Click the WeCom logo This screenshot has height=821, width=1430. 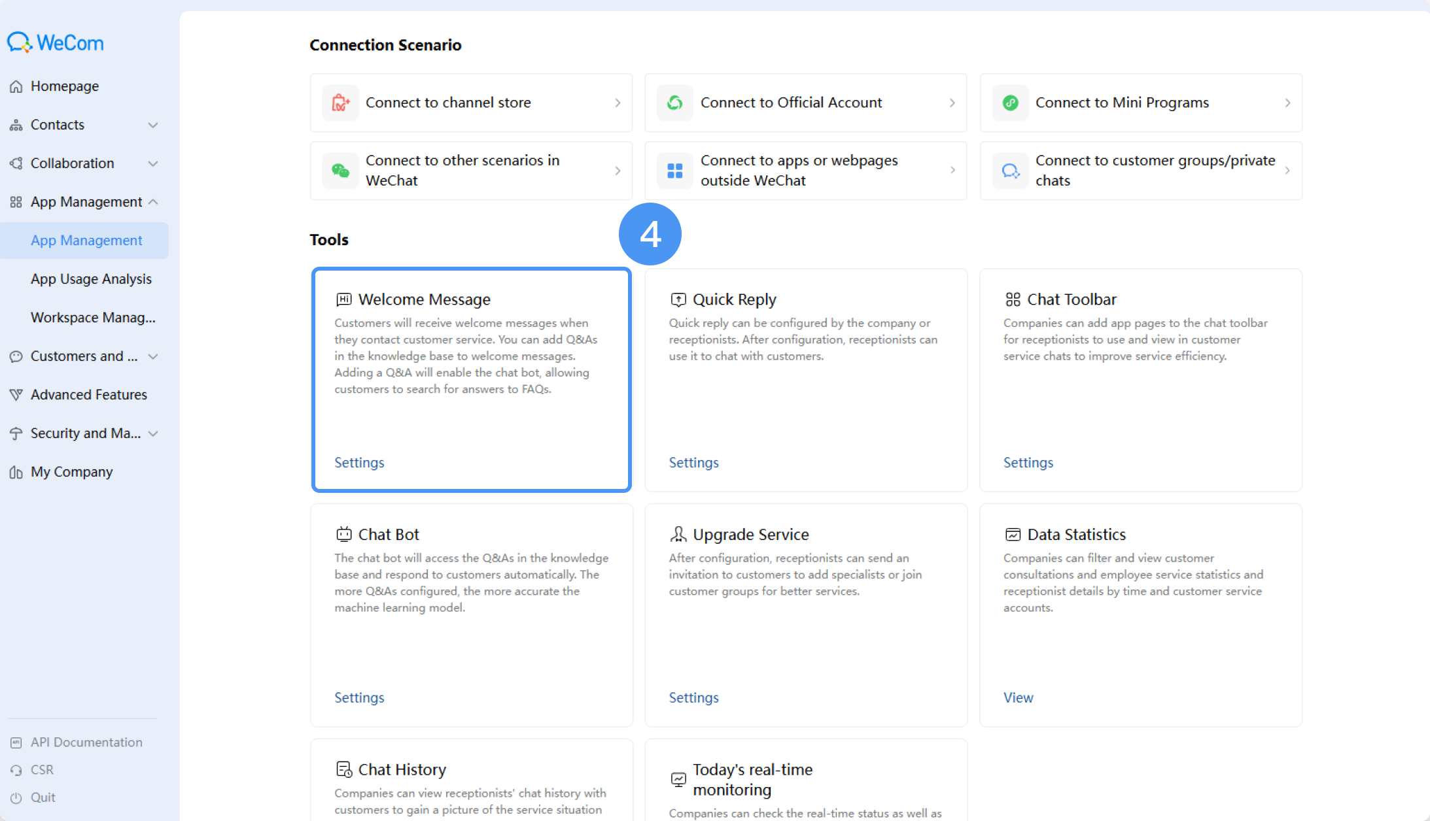56,42
